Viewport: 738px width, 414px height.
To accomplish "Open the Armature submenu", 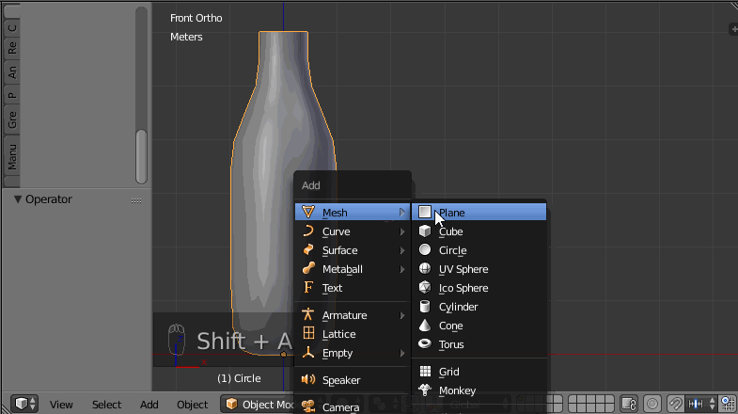I will tap(353, 315).
